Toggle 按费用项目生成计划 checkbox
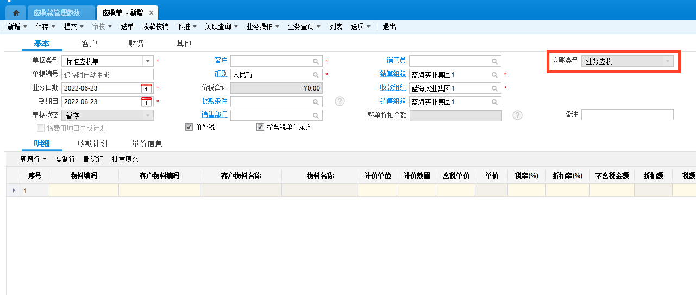 [x=40, y=128]
